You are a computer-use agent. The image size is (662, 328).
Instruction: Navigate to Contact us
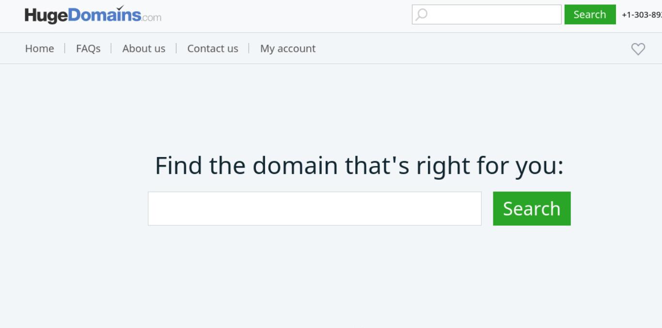tap(213, 48)
